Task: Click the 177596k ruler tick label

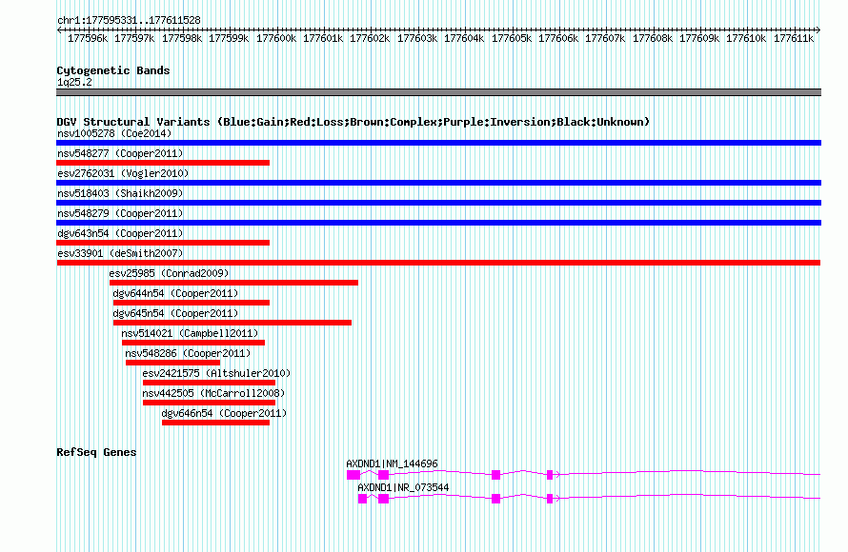Action: pos(88,38)
